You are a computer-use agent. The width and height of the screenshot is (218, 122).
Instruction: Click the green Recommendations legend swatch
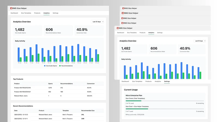coord(60,66)
